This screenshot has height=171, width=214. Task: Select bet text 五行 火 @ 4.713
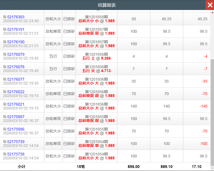(x=96, y=71)
